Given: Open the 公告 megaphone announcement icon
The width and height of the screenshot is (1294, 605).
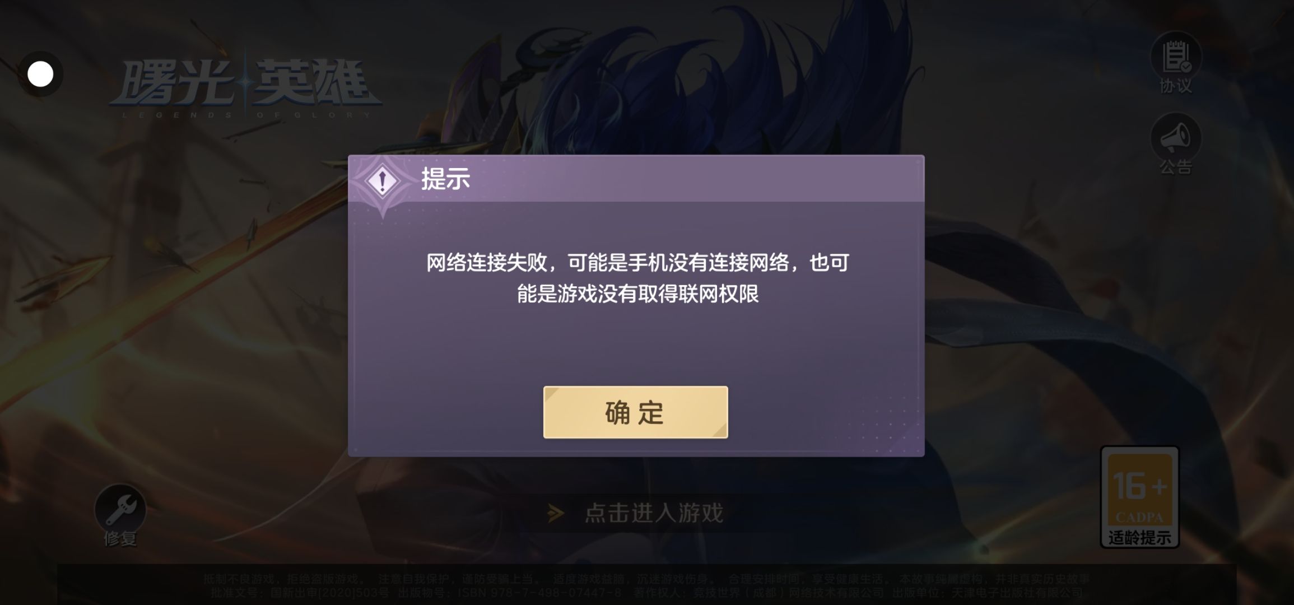Looking at the screenshot, I should click(1175, 138).
